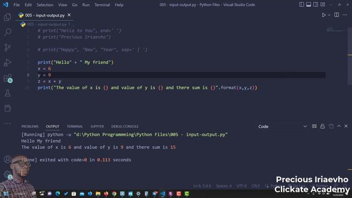Click CRLF line ending in status bar
Viewport: 352px width, 198px height.
[255, 186]
